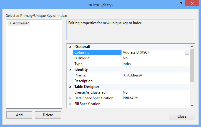Screen dimensions: 201x127
Task: Edit the (Name) field IX_Address4
Action: 153,75
